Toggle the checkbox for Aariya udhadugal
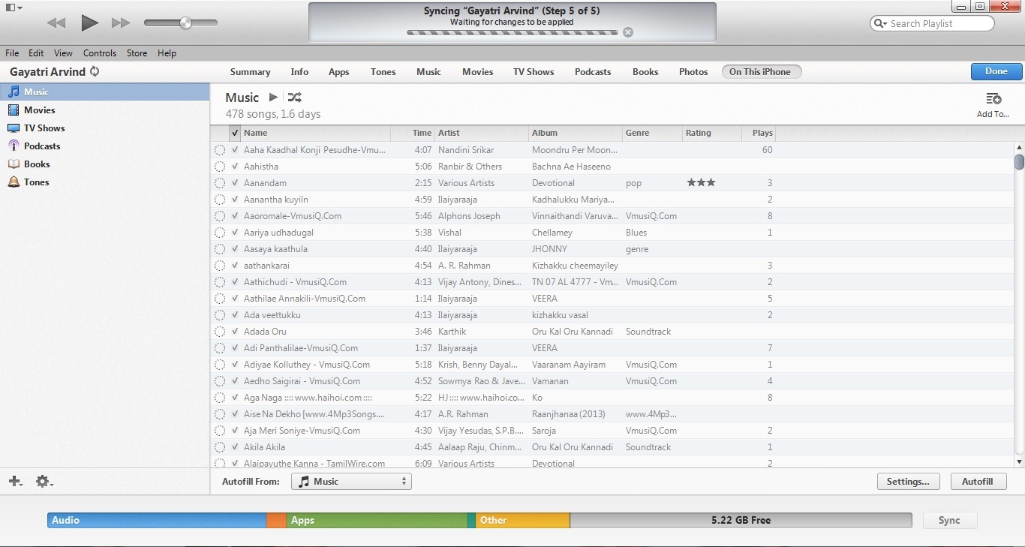 tap(236, 233)
